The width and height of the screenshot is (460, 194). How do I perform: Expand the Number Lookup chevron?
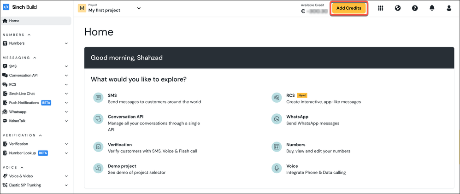pos(66,153)
